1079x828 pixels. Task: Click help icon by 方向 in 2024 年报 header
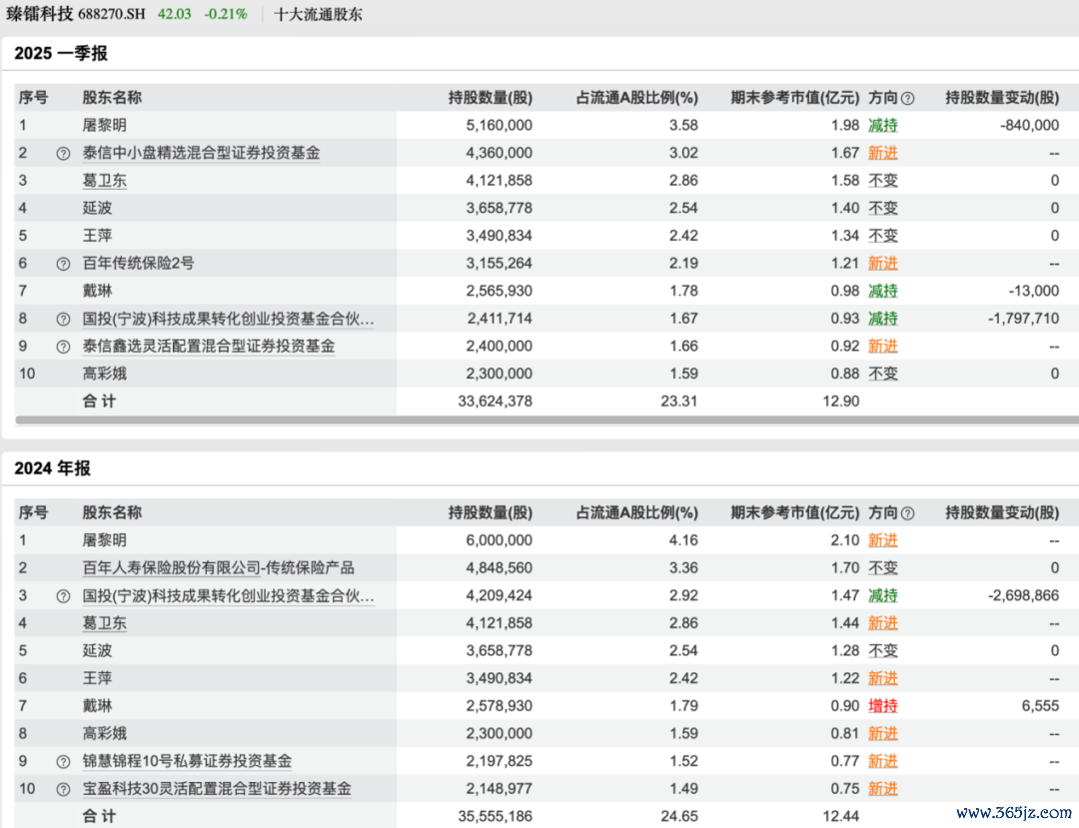pyautogui.click(x=907, y=513)
